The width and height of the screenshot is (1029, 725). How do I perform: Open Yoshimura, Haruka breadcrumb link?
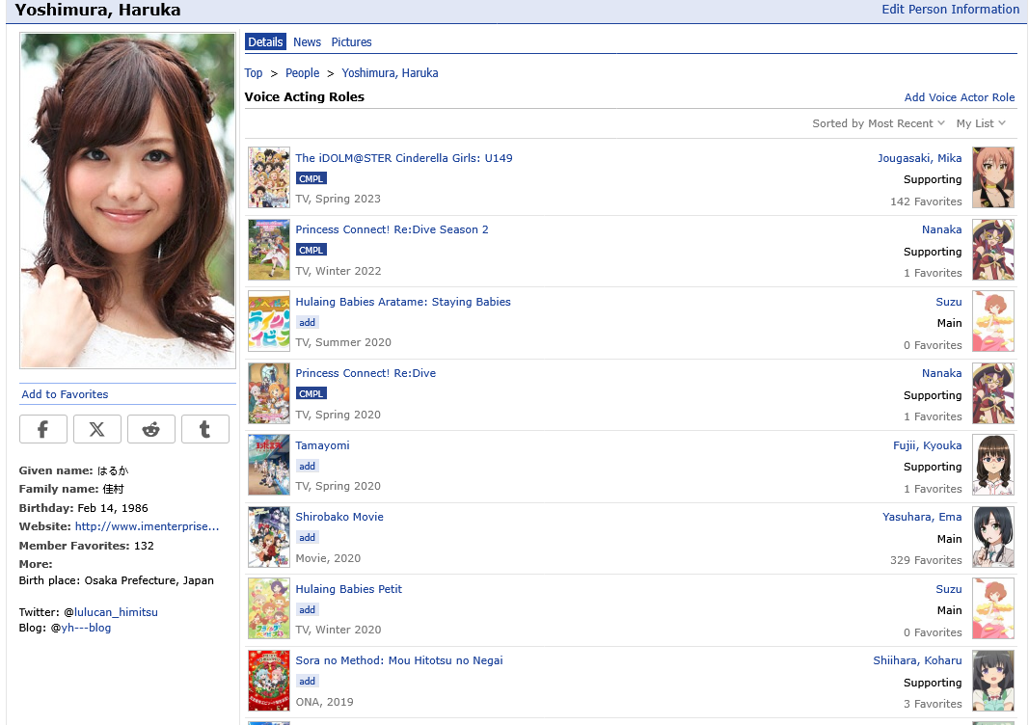pyautogui.click(x=390, y=73)
